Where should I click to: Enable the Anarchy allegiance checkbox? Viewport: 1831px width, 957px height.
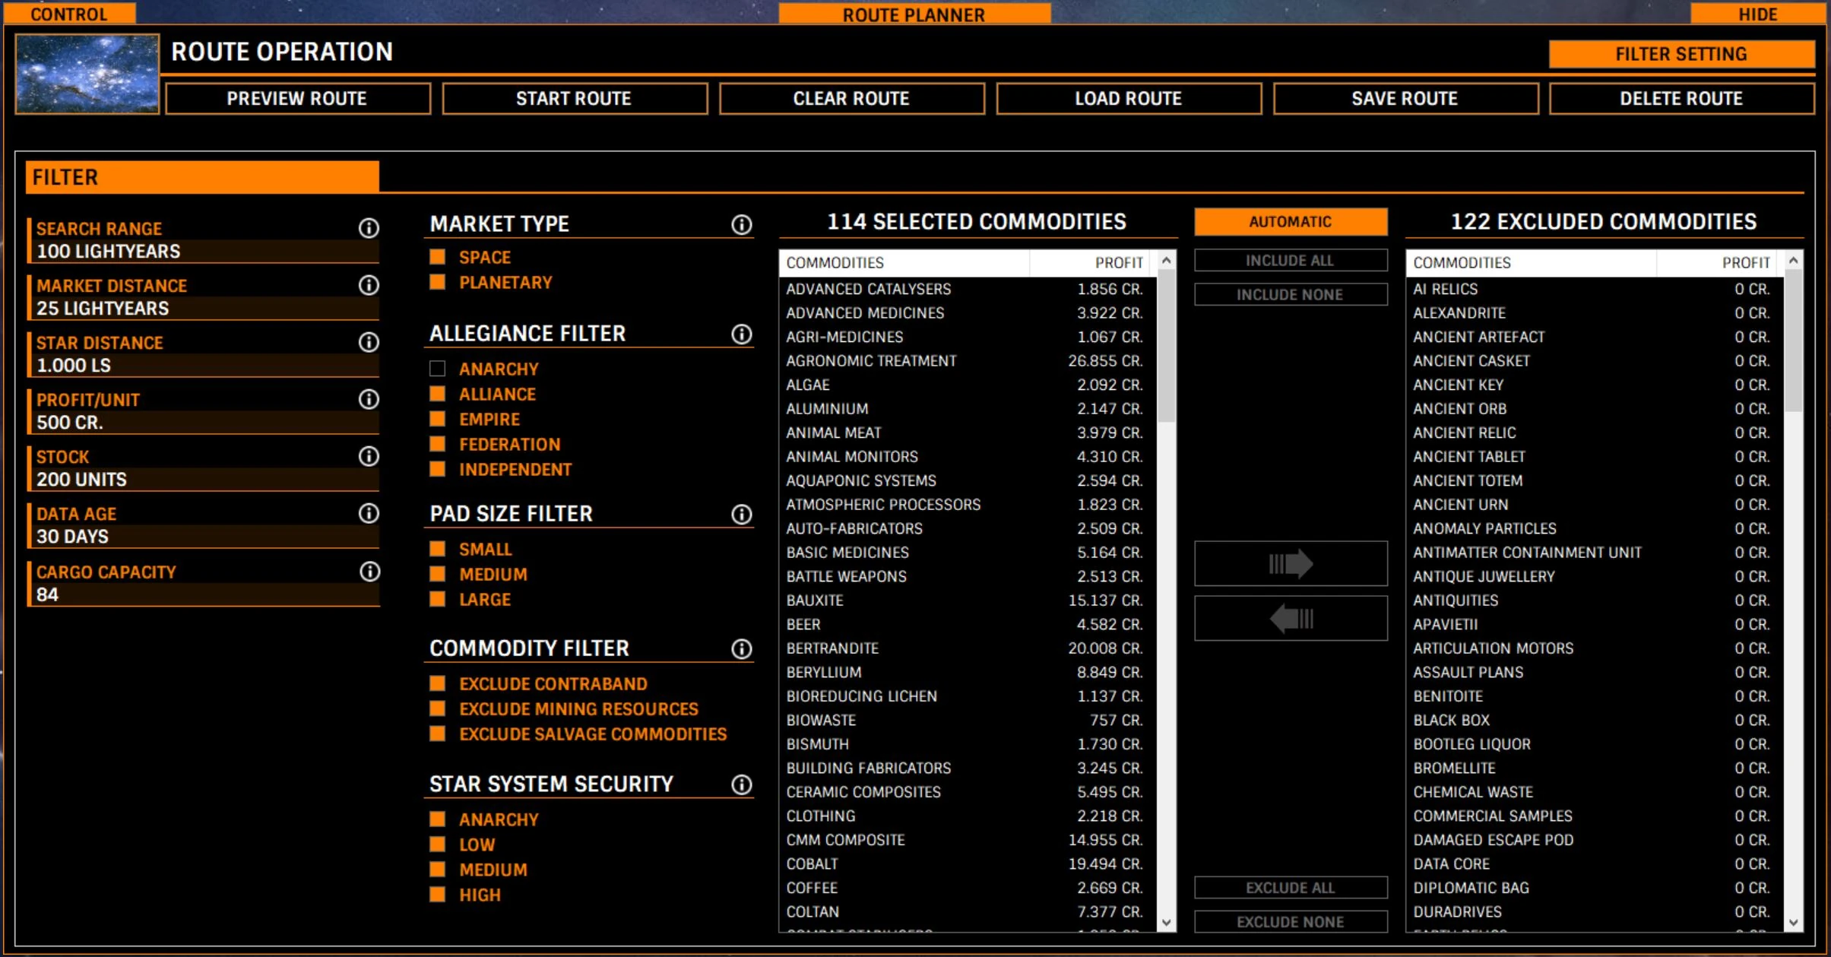[437, 369]
